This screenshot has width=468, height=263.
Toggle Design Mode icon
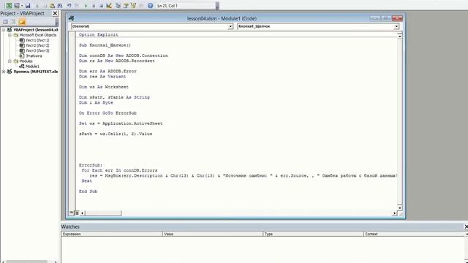pos(109,6)
